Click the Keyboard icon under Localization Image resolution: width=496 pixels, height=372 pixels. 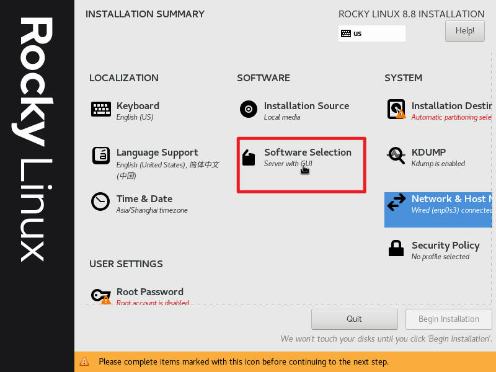(x=101, y=109)
